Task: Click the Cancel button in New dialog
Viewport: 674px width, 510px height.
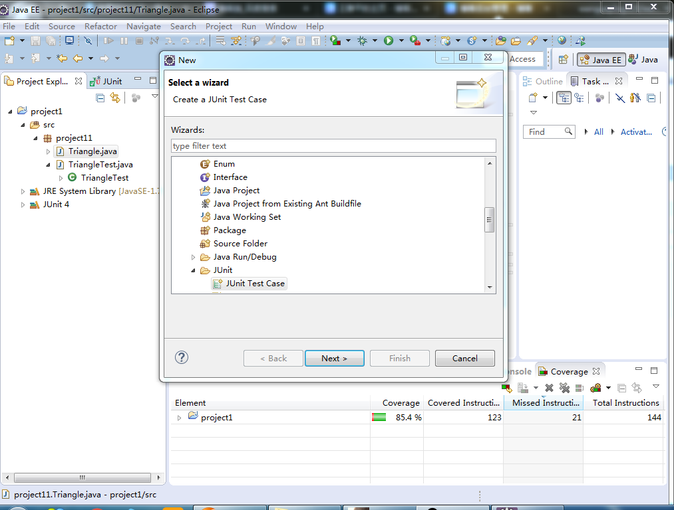Action: [x=464, y=358]
